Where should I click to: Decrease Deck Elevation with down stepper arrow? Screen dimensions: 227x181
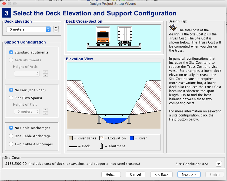[x=56, y=31]
